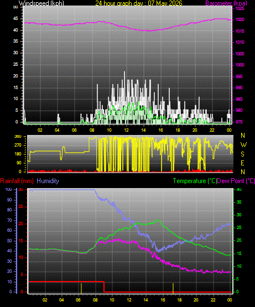The image size is (255, 307).
Task: Click the first yellow marker near 06 hours
Action: pos(81,288)
